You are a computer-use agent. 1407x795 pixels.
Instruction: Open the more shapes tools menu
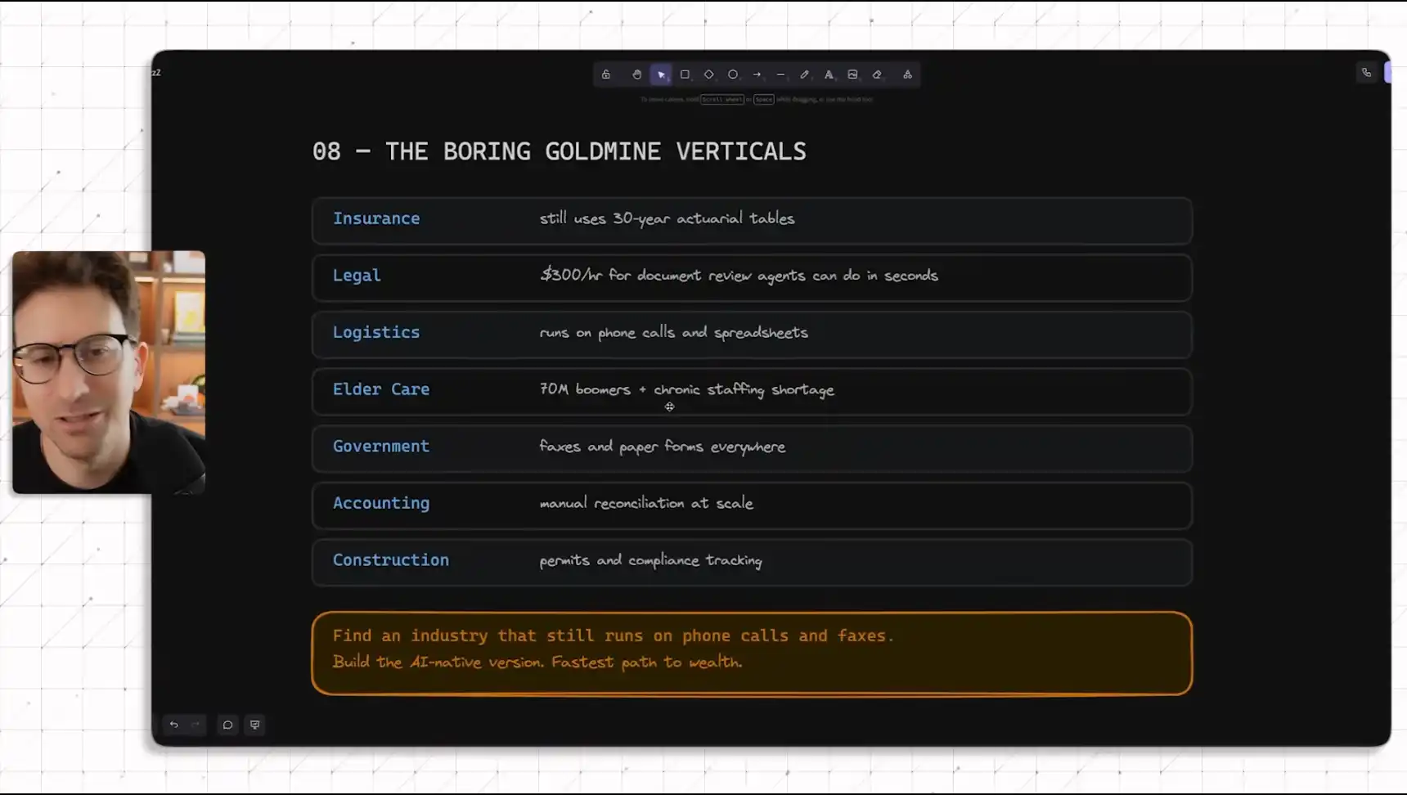click(x=907, y=74)
